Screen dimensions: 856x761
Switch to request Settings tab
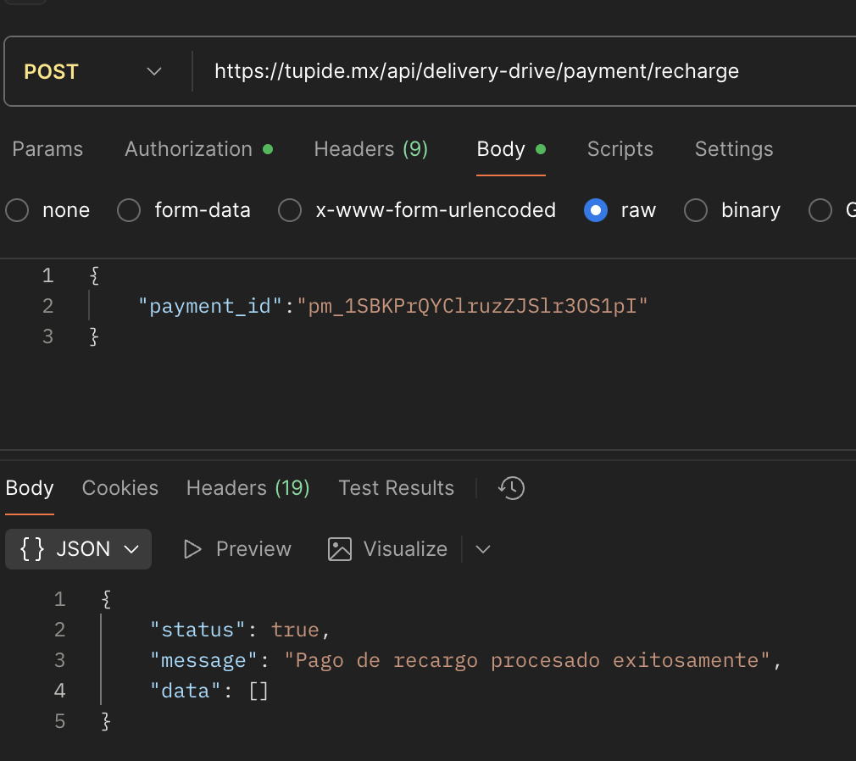tap(733, 149)
